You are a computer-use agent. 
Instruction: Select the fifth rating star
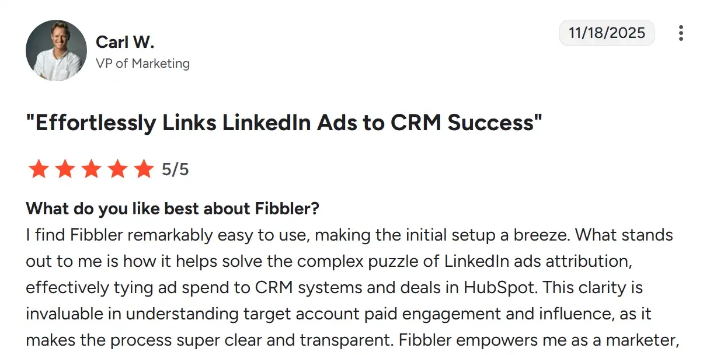tap(144, 170)
